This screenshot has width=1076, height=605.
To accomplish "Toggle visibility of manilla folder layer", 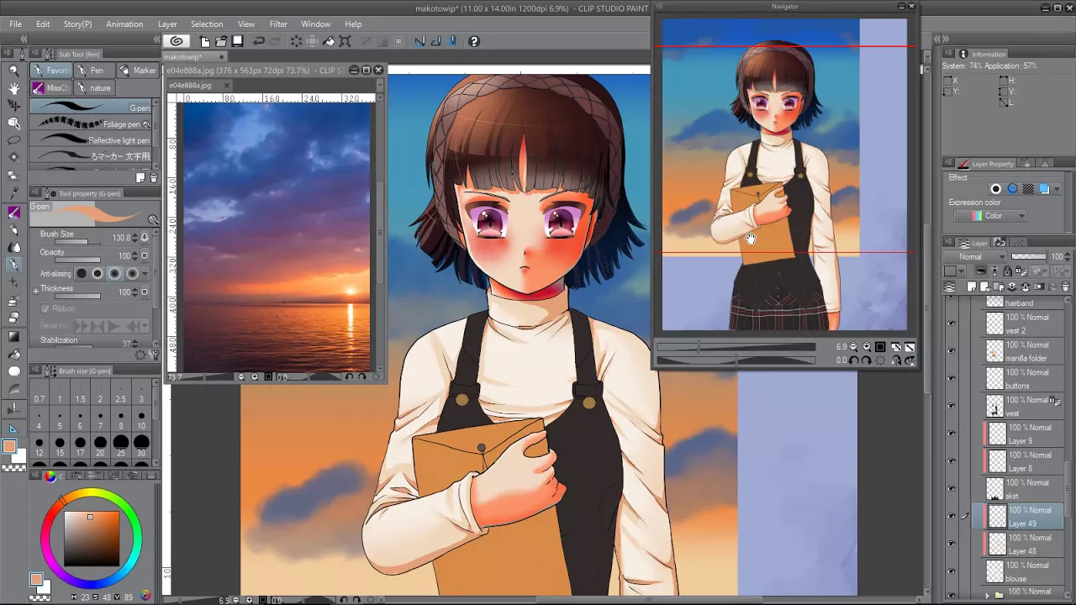I will coord(952,351).
